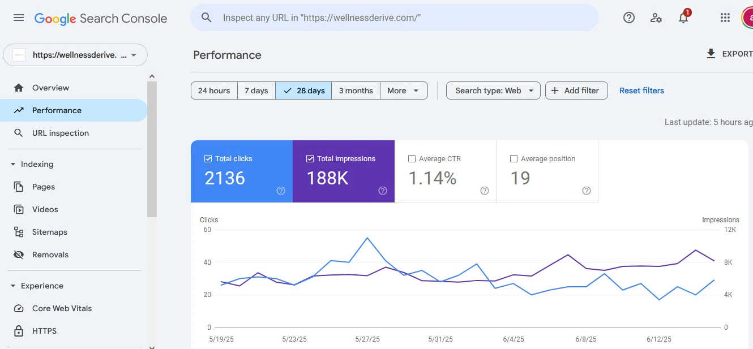Open the notifications bell icon

[683, 18]
